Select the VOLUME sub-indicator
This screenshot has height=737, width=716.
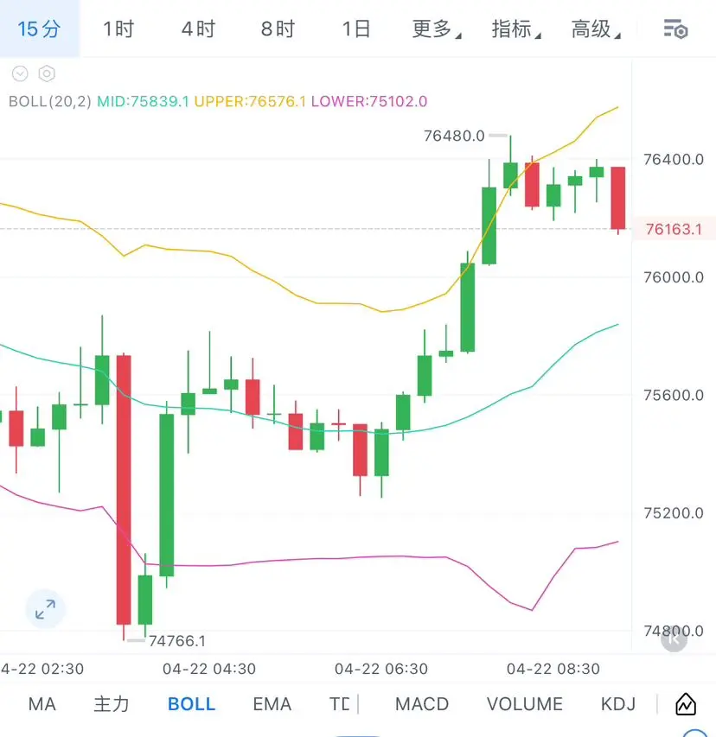(525, 704)
